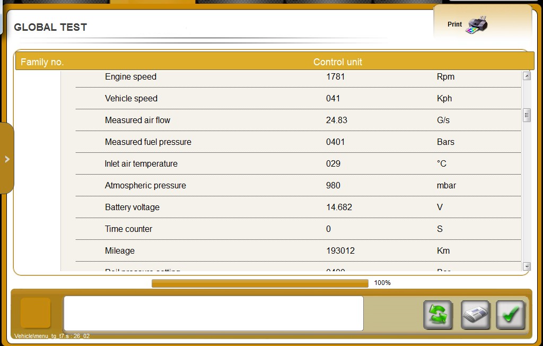Click the fuel pressure value 0401
The height and width of the screenshot is (346, 543).
point(335,142)
